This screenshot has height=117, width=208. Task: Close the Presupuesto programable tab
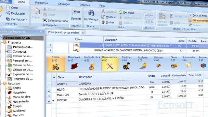coord(83,32)
